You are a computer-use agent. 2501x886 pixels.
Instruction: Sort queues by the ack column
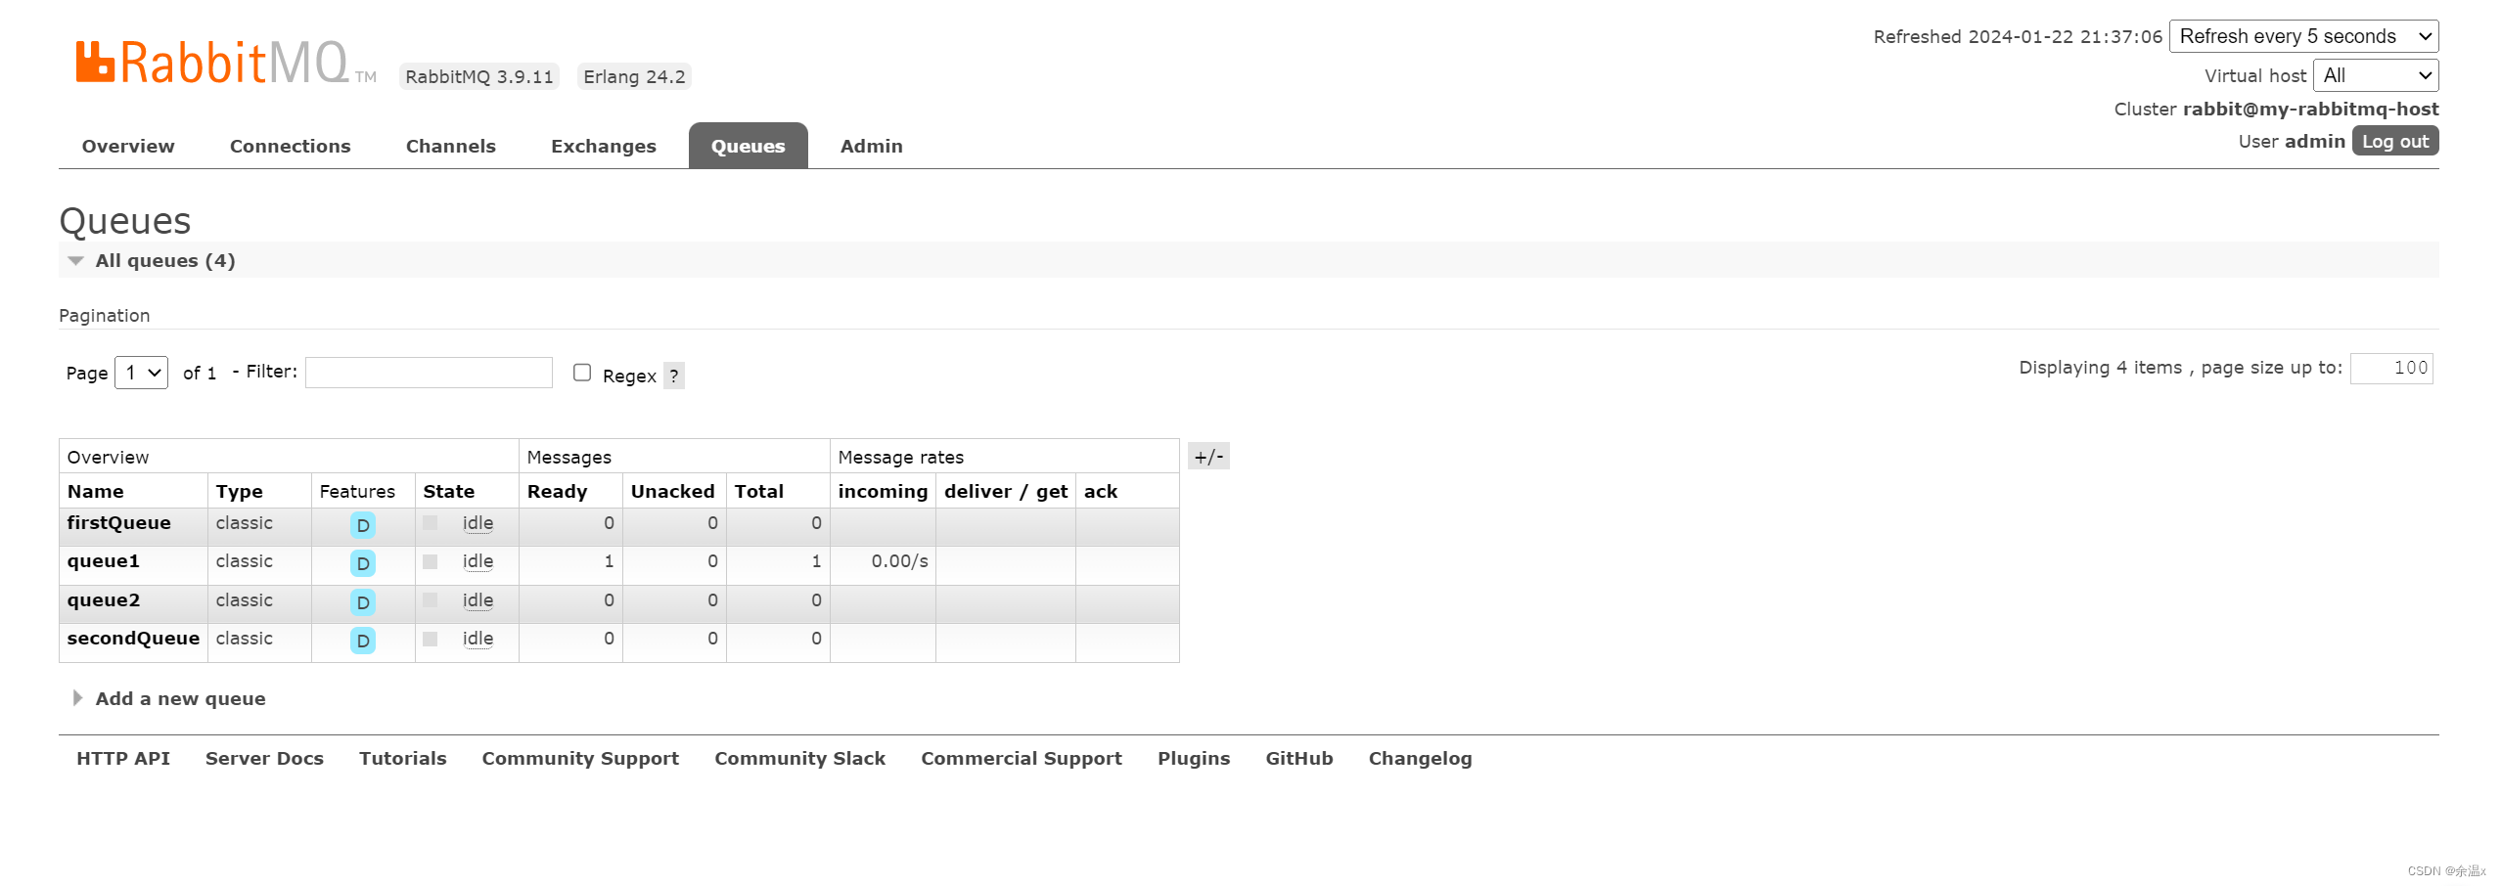click(1101, 491)
